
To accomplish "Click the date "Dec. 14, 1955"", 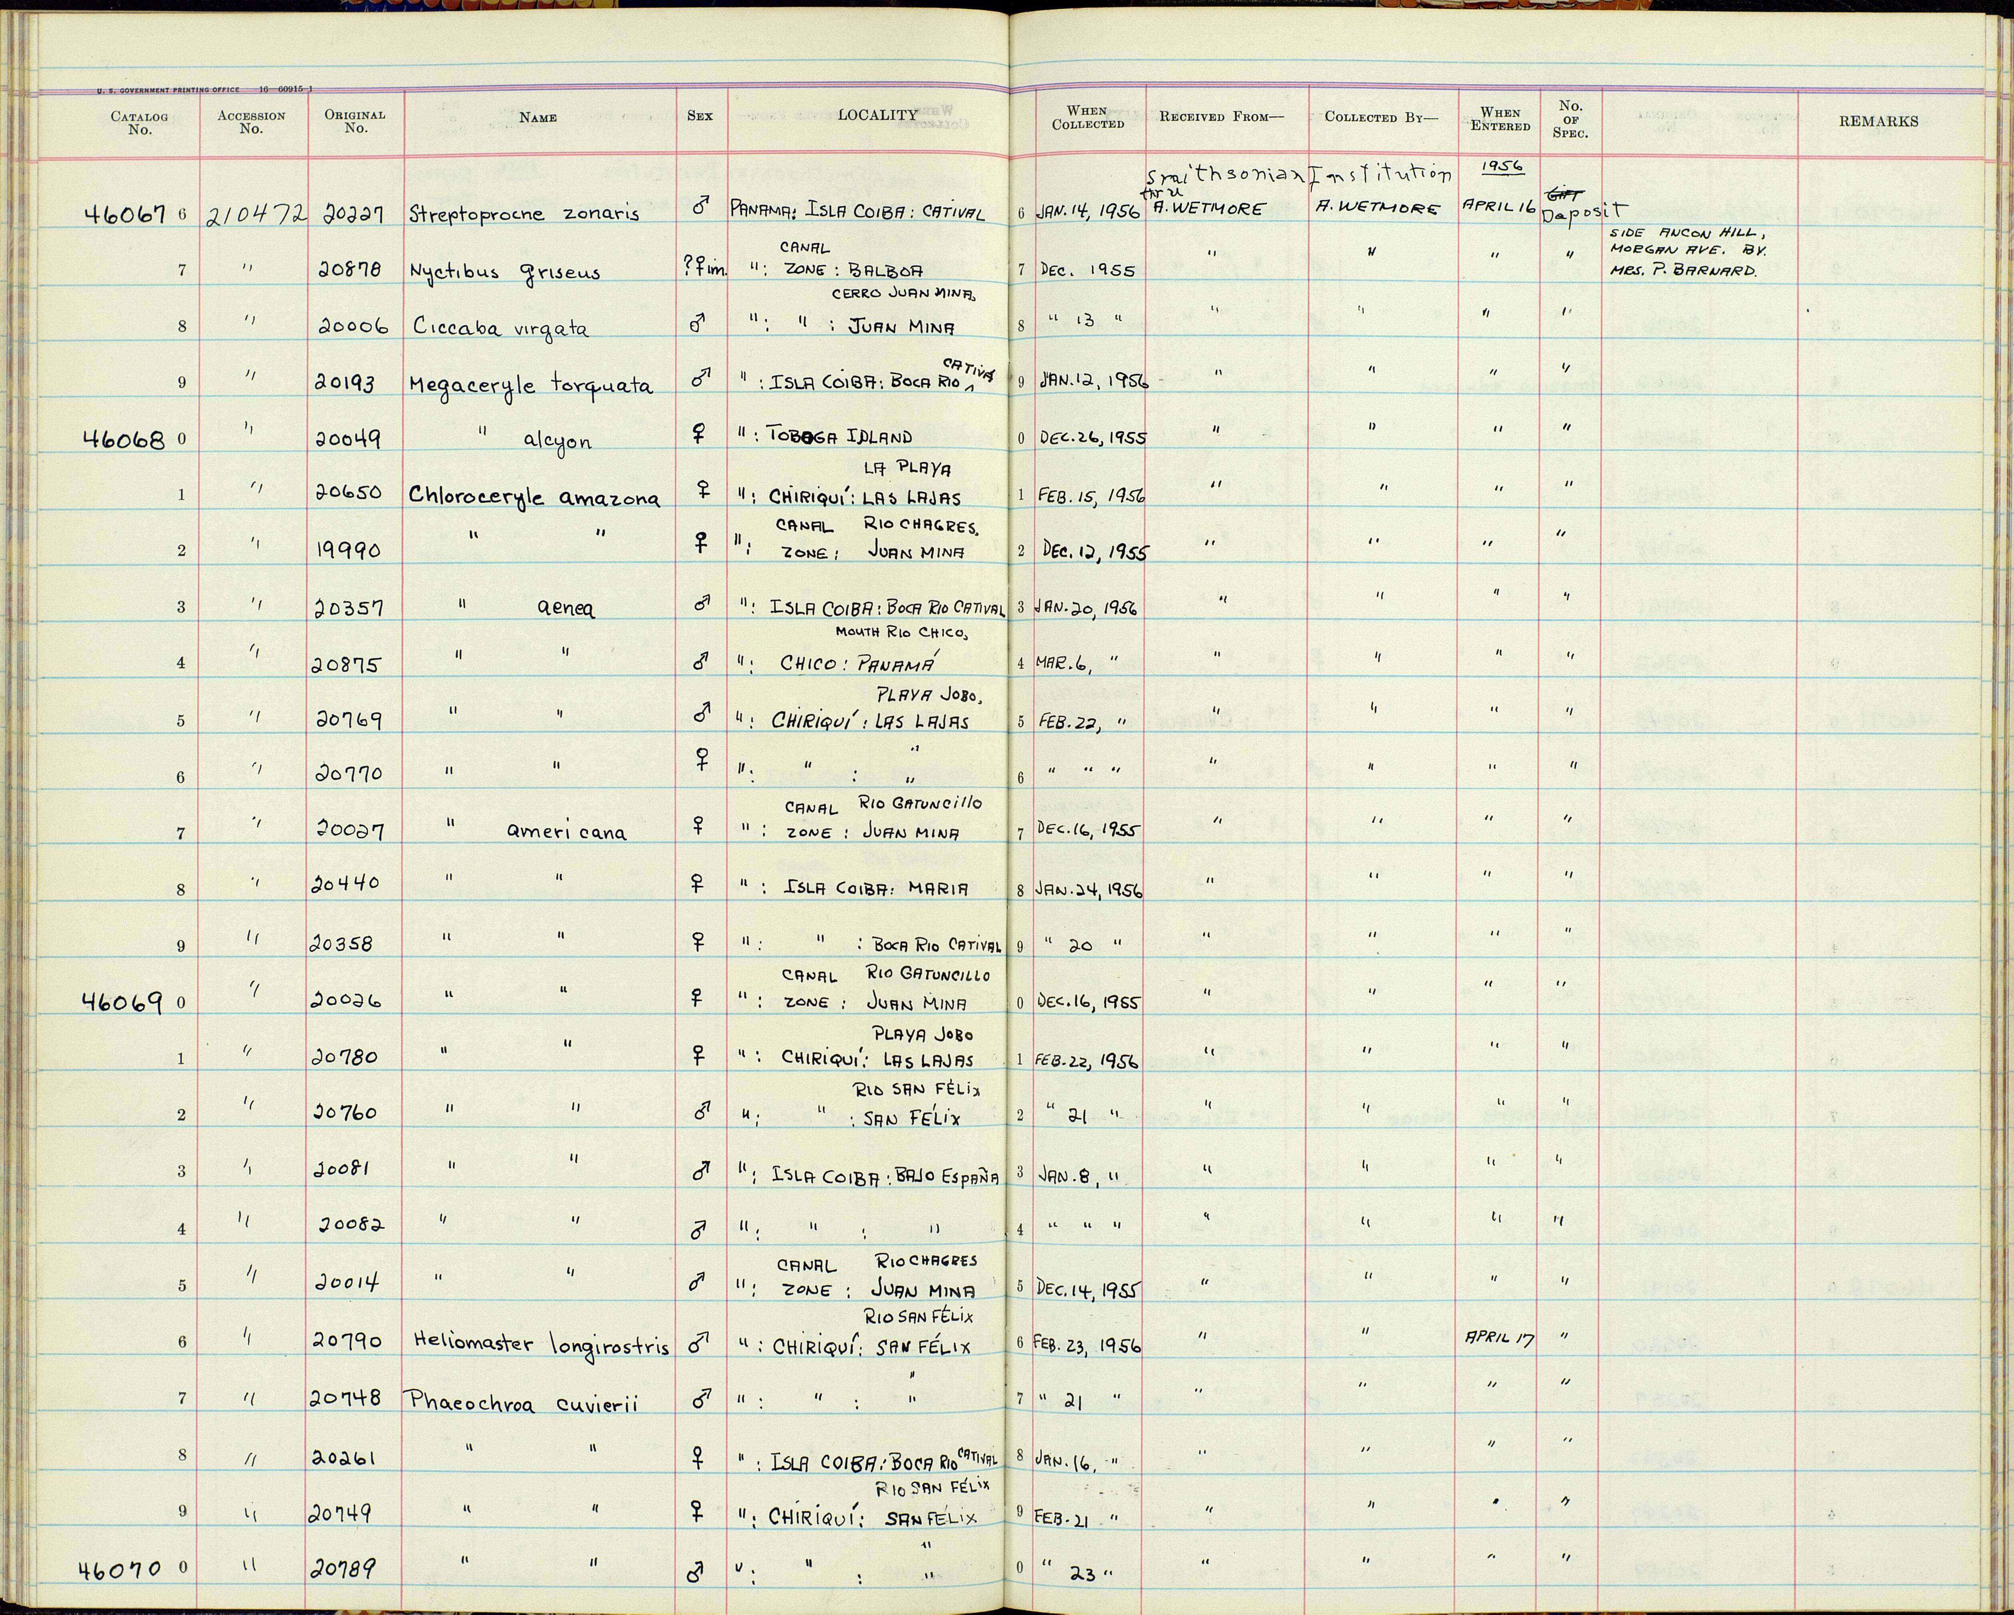I will [x=1088, y=1289].
